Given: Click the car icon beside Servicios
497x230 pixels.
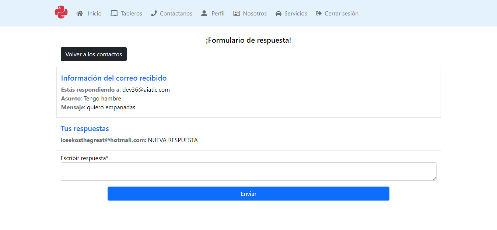Looking at the screenshot, I should coord(279,13).
